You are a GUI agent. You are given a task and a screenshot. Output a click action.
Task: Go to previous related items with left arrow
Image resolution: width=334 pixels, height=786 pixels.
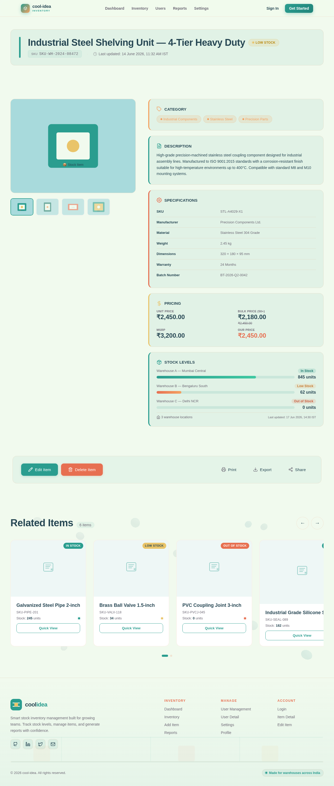tap(303, 523)
